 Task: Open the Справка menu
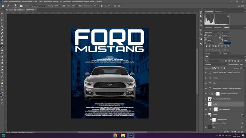[x=98, y=2]
